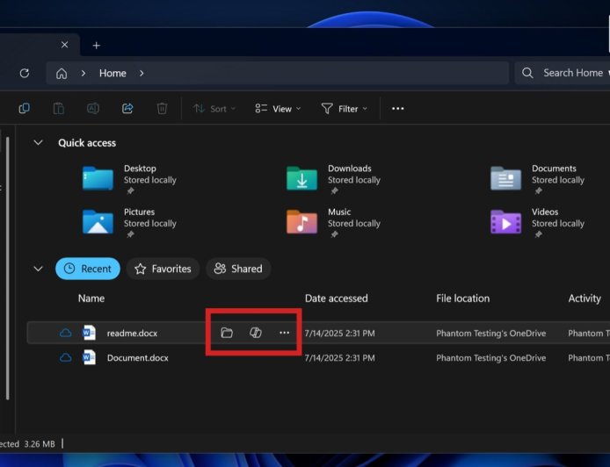Sort by Date accessed column header
Screen dimensions: 610x467
336,298
